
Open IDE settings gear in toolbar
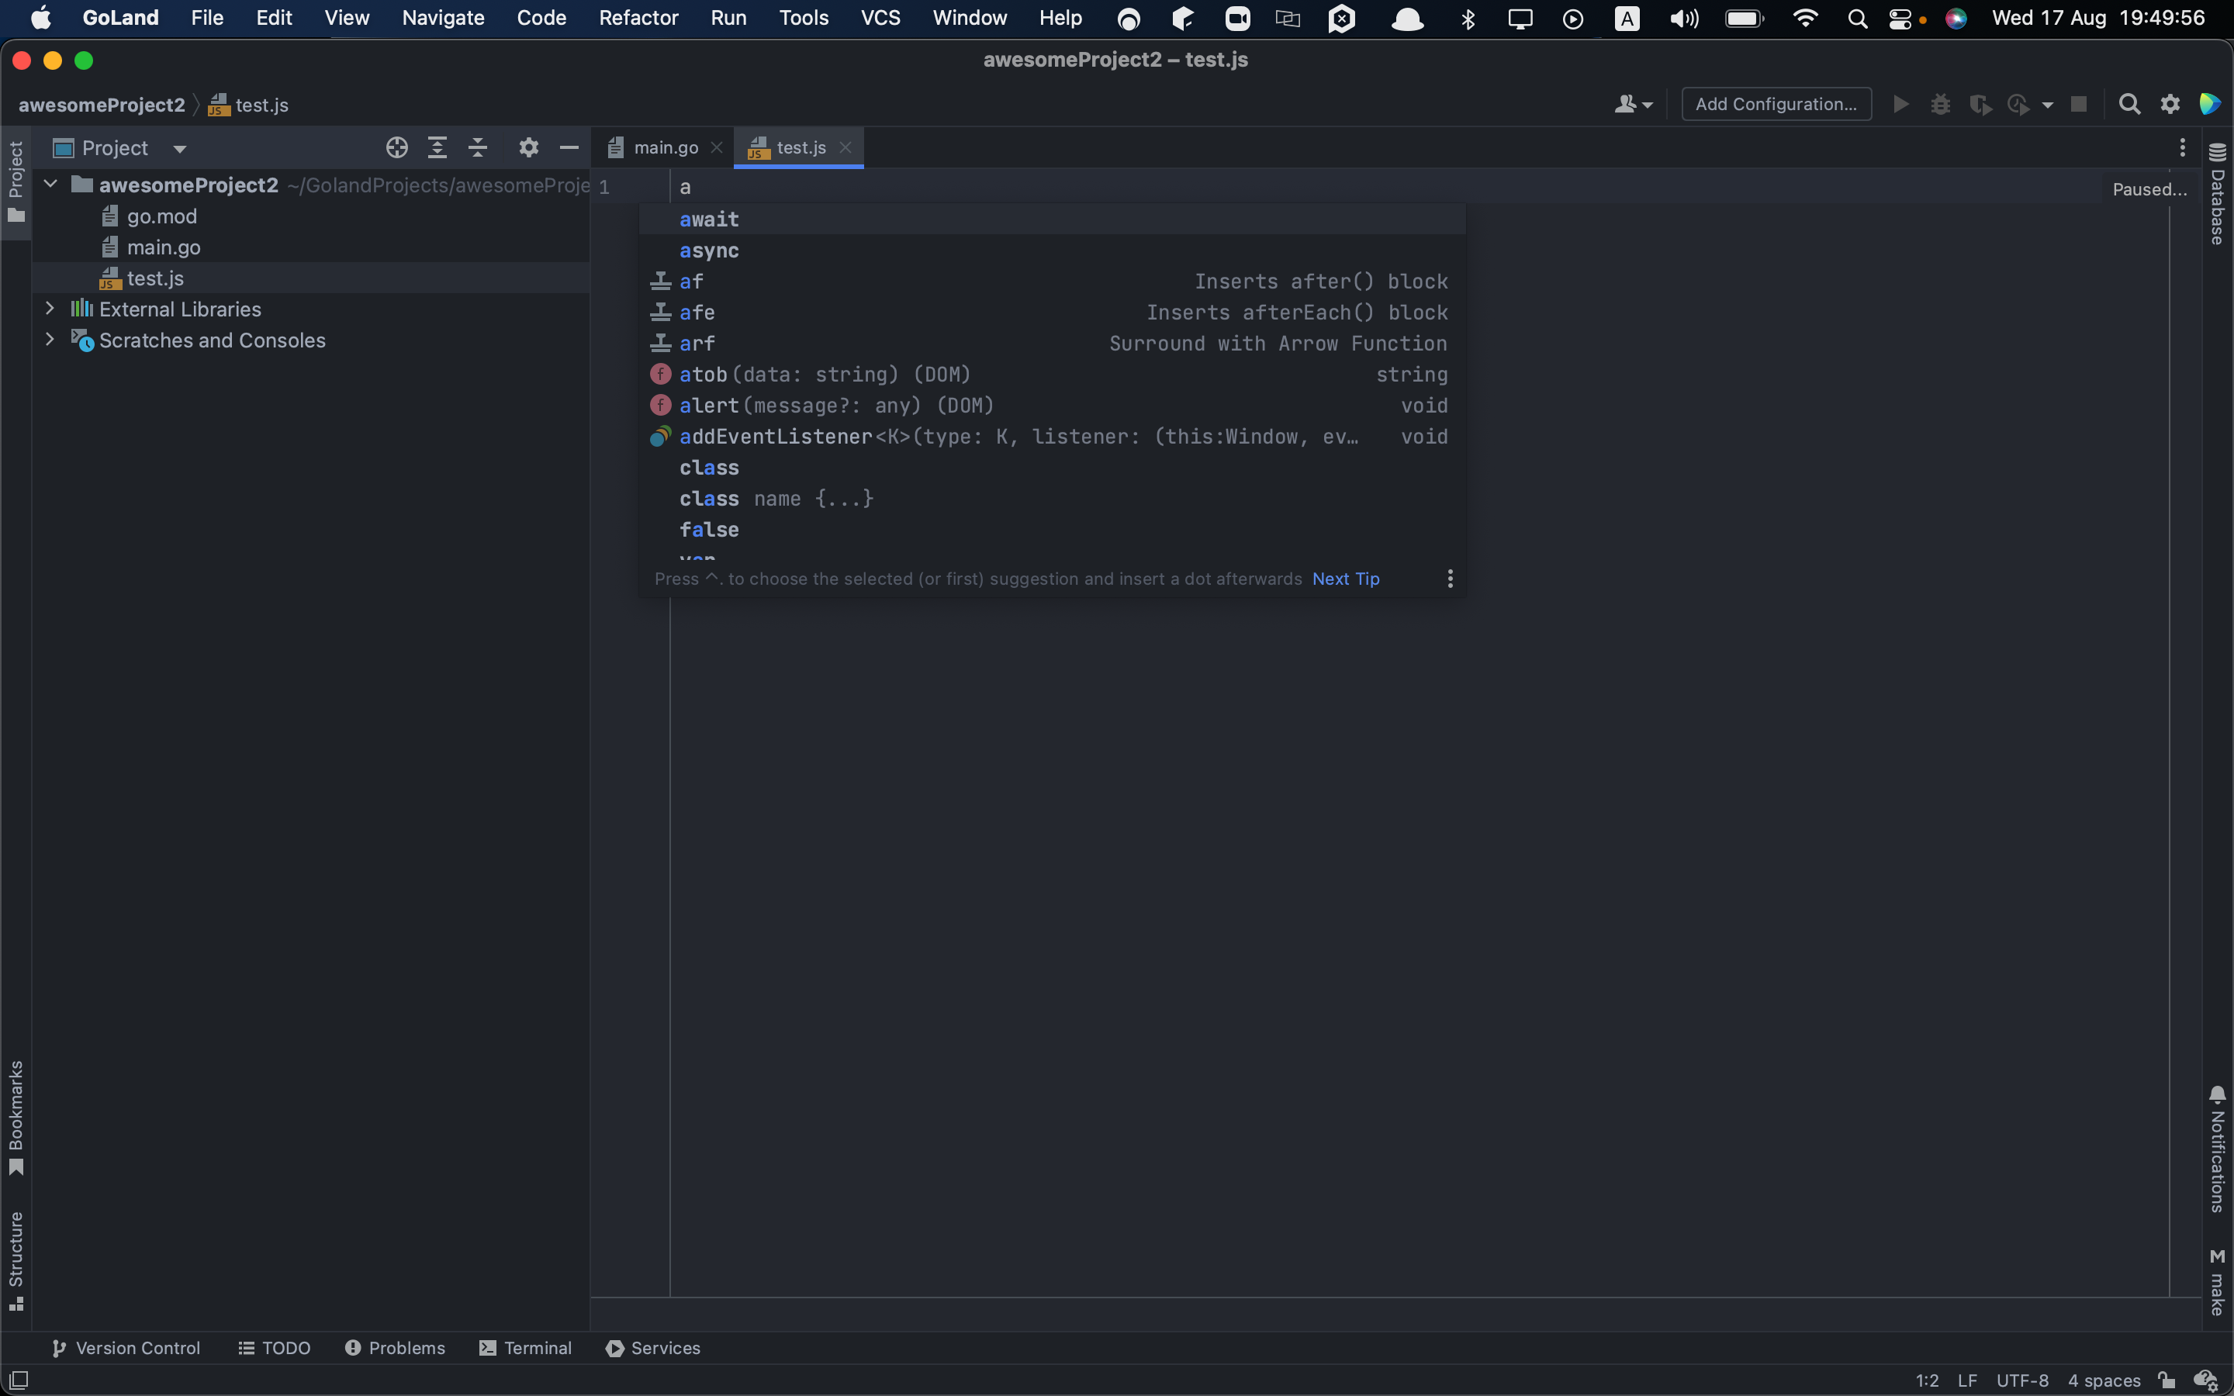point(2170,105)
